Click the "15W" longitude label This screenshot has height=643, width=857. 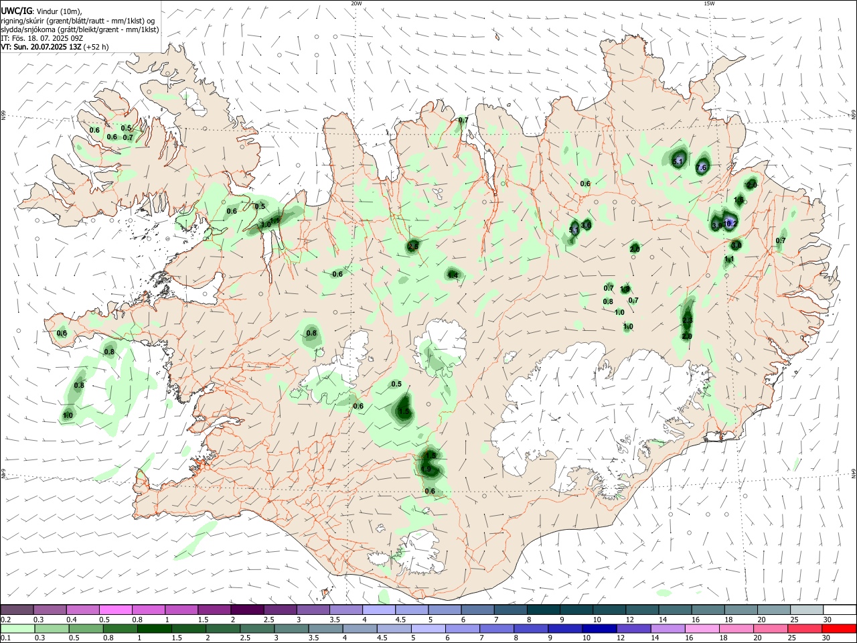[x=709, y=3]
